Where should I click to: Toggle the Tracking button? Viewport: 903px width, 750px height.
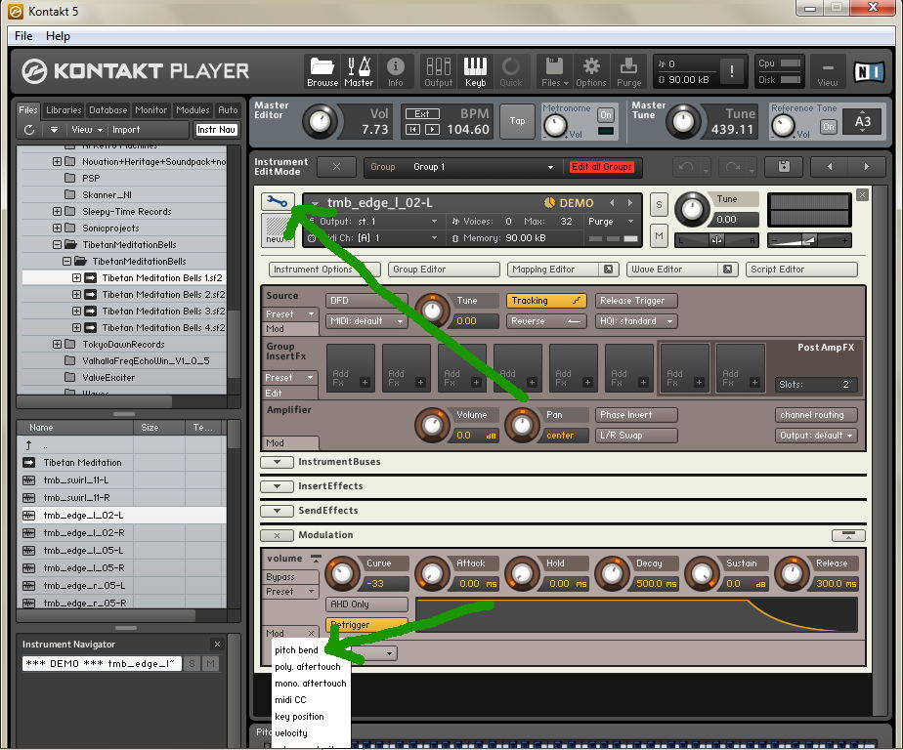click(546, 301)
